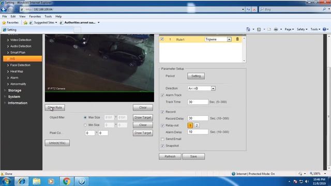Open Internet Explorer from taskbar
This screenshot has width=331, height=186.
[x=21, y=181]
